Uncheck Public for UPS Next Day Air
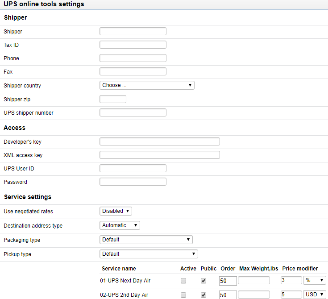328x299 pixels. click(203, 281)
